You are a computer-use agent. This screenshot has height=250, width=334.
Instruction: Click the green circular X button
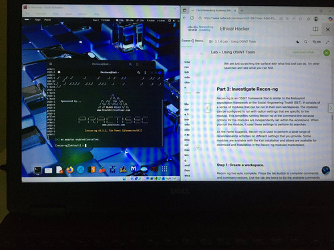[x=327, y=53]
